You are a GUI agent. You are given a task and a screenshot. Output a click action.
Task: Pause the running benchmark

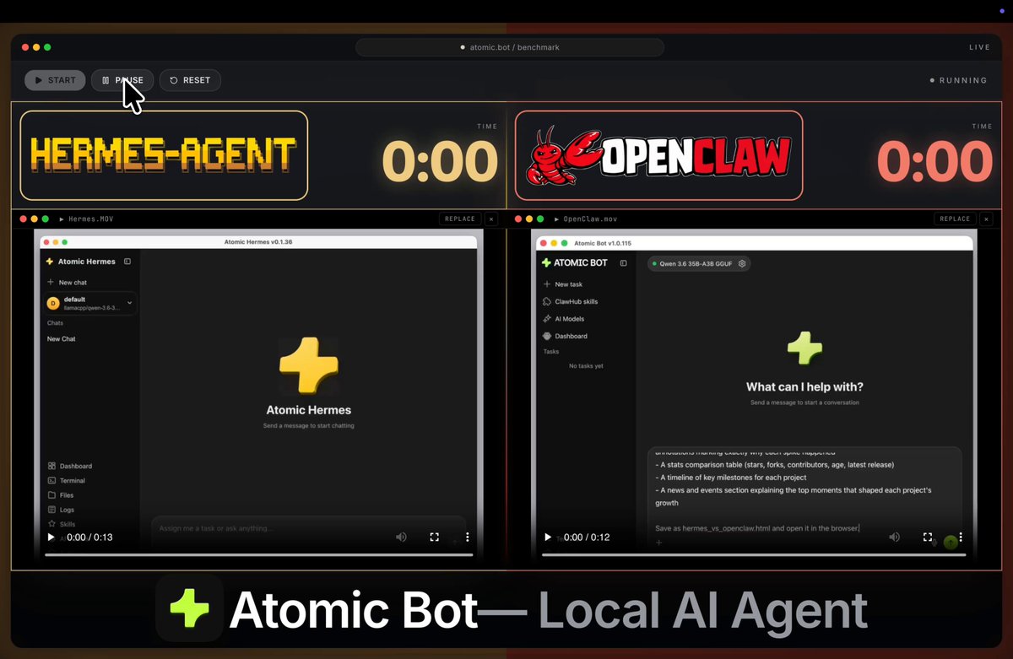pos(122,80)
